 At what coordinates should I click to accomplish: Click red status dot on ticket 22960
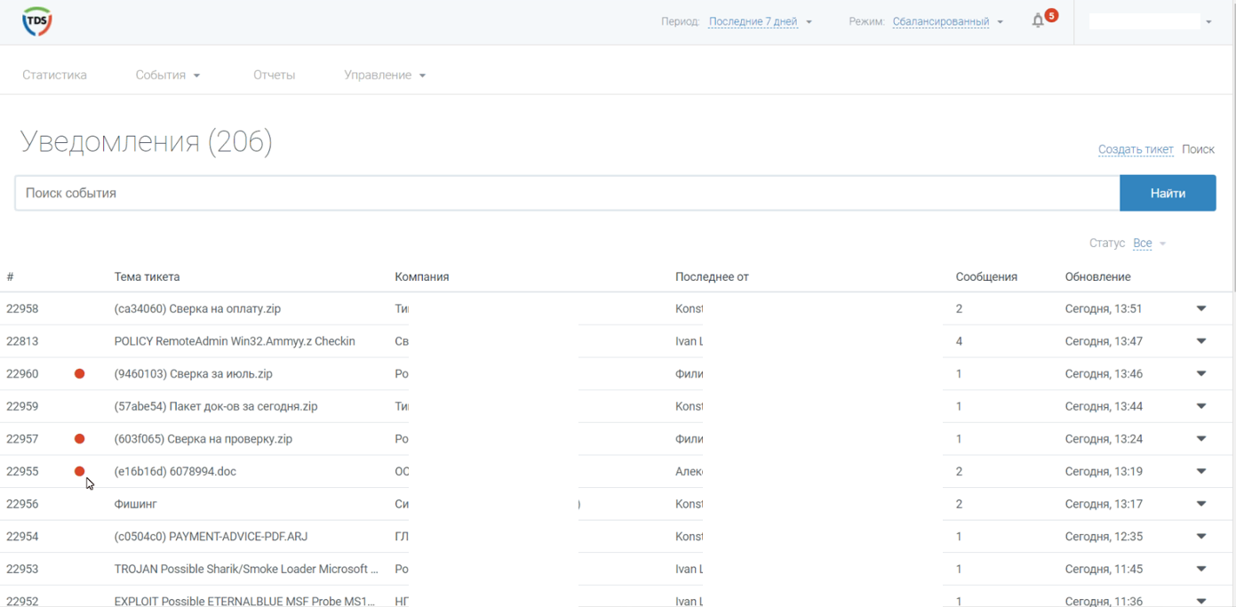pos(79,374)
